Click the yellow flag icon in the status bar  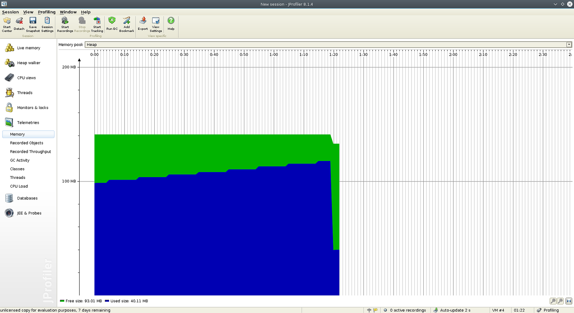[375, 310]
